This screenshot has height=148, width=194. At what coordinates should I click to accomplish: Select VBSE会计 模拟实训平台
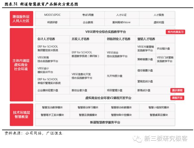point(53,70)
